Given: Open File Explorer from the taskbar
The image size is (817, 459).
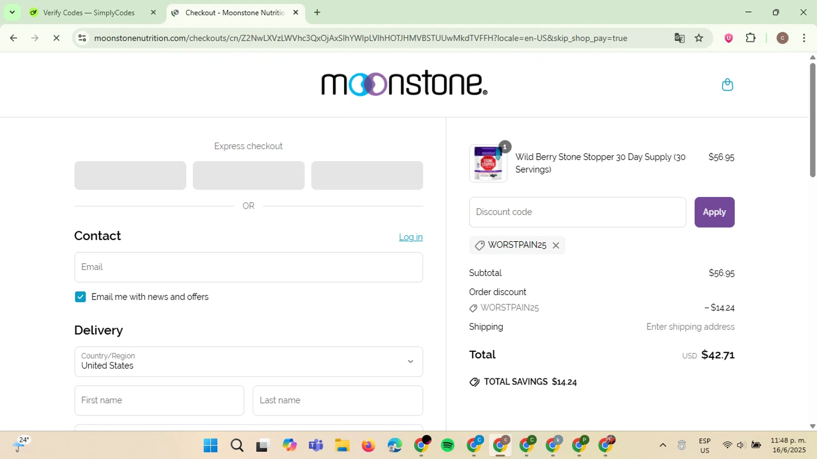Looking at the screenshot, I should [x=342, y=445].
